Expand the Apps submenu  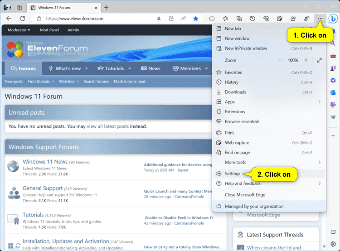point(269,102)
